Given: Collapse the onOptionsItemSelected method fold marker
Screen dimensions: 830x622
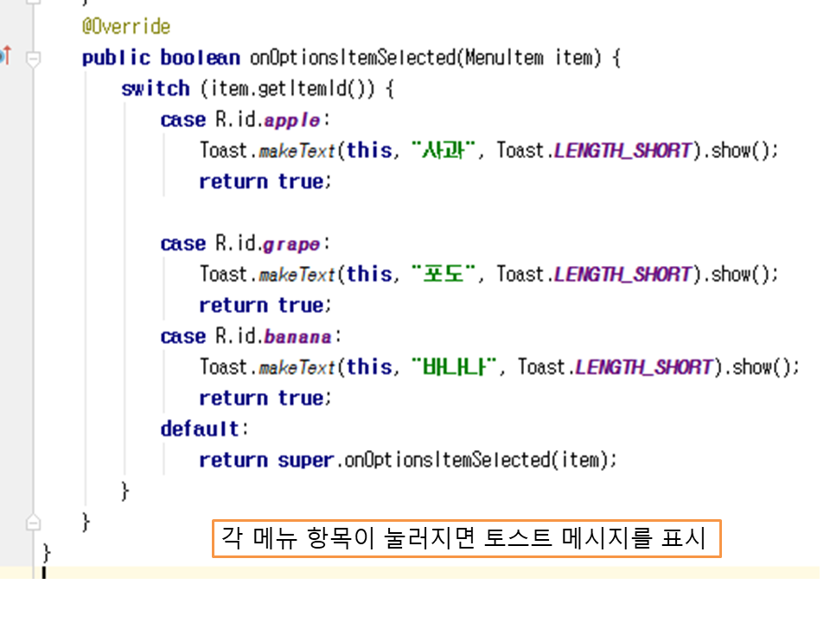Looking at the screenshot, I should click(34, 59).
